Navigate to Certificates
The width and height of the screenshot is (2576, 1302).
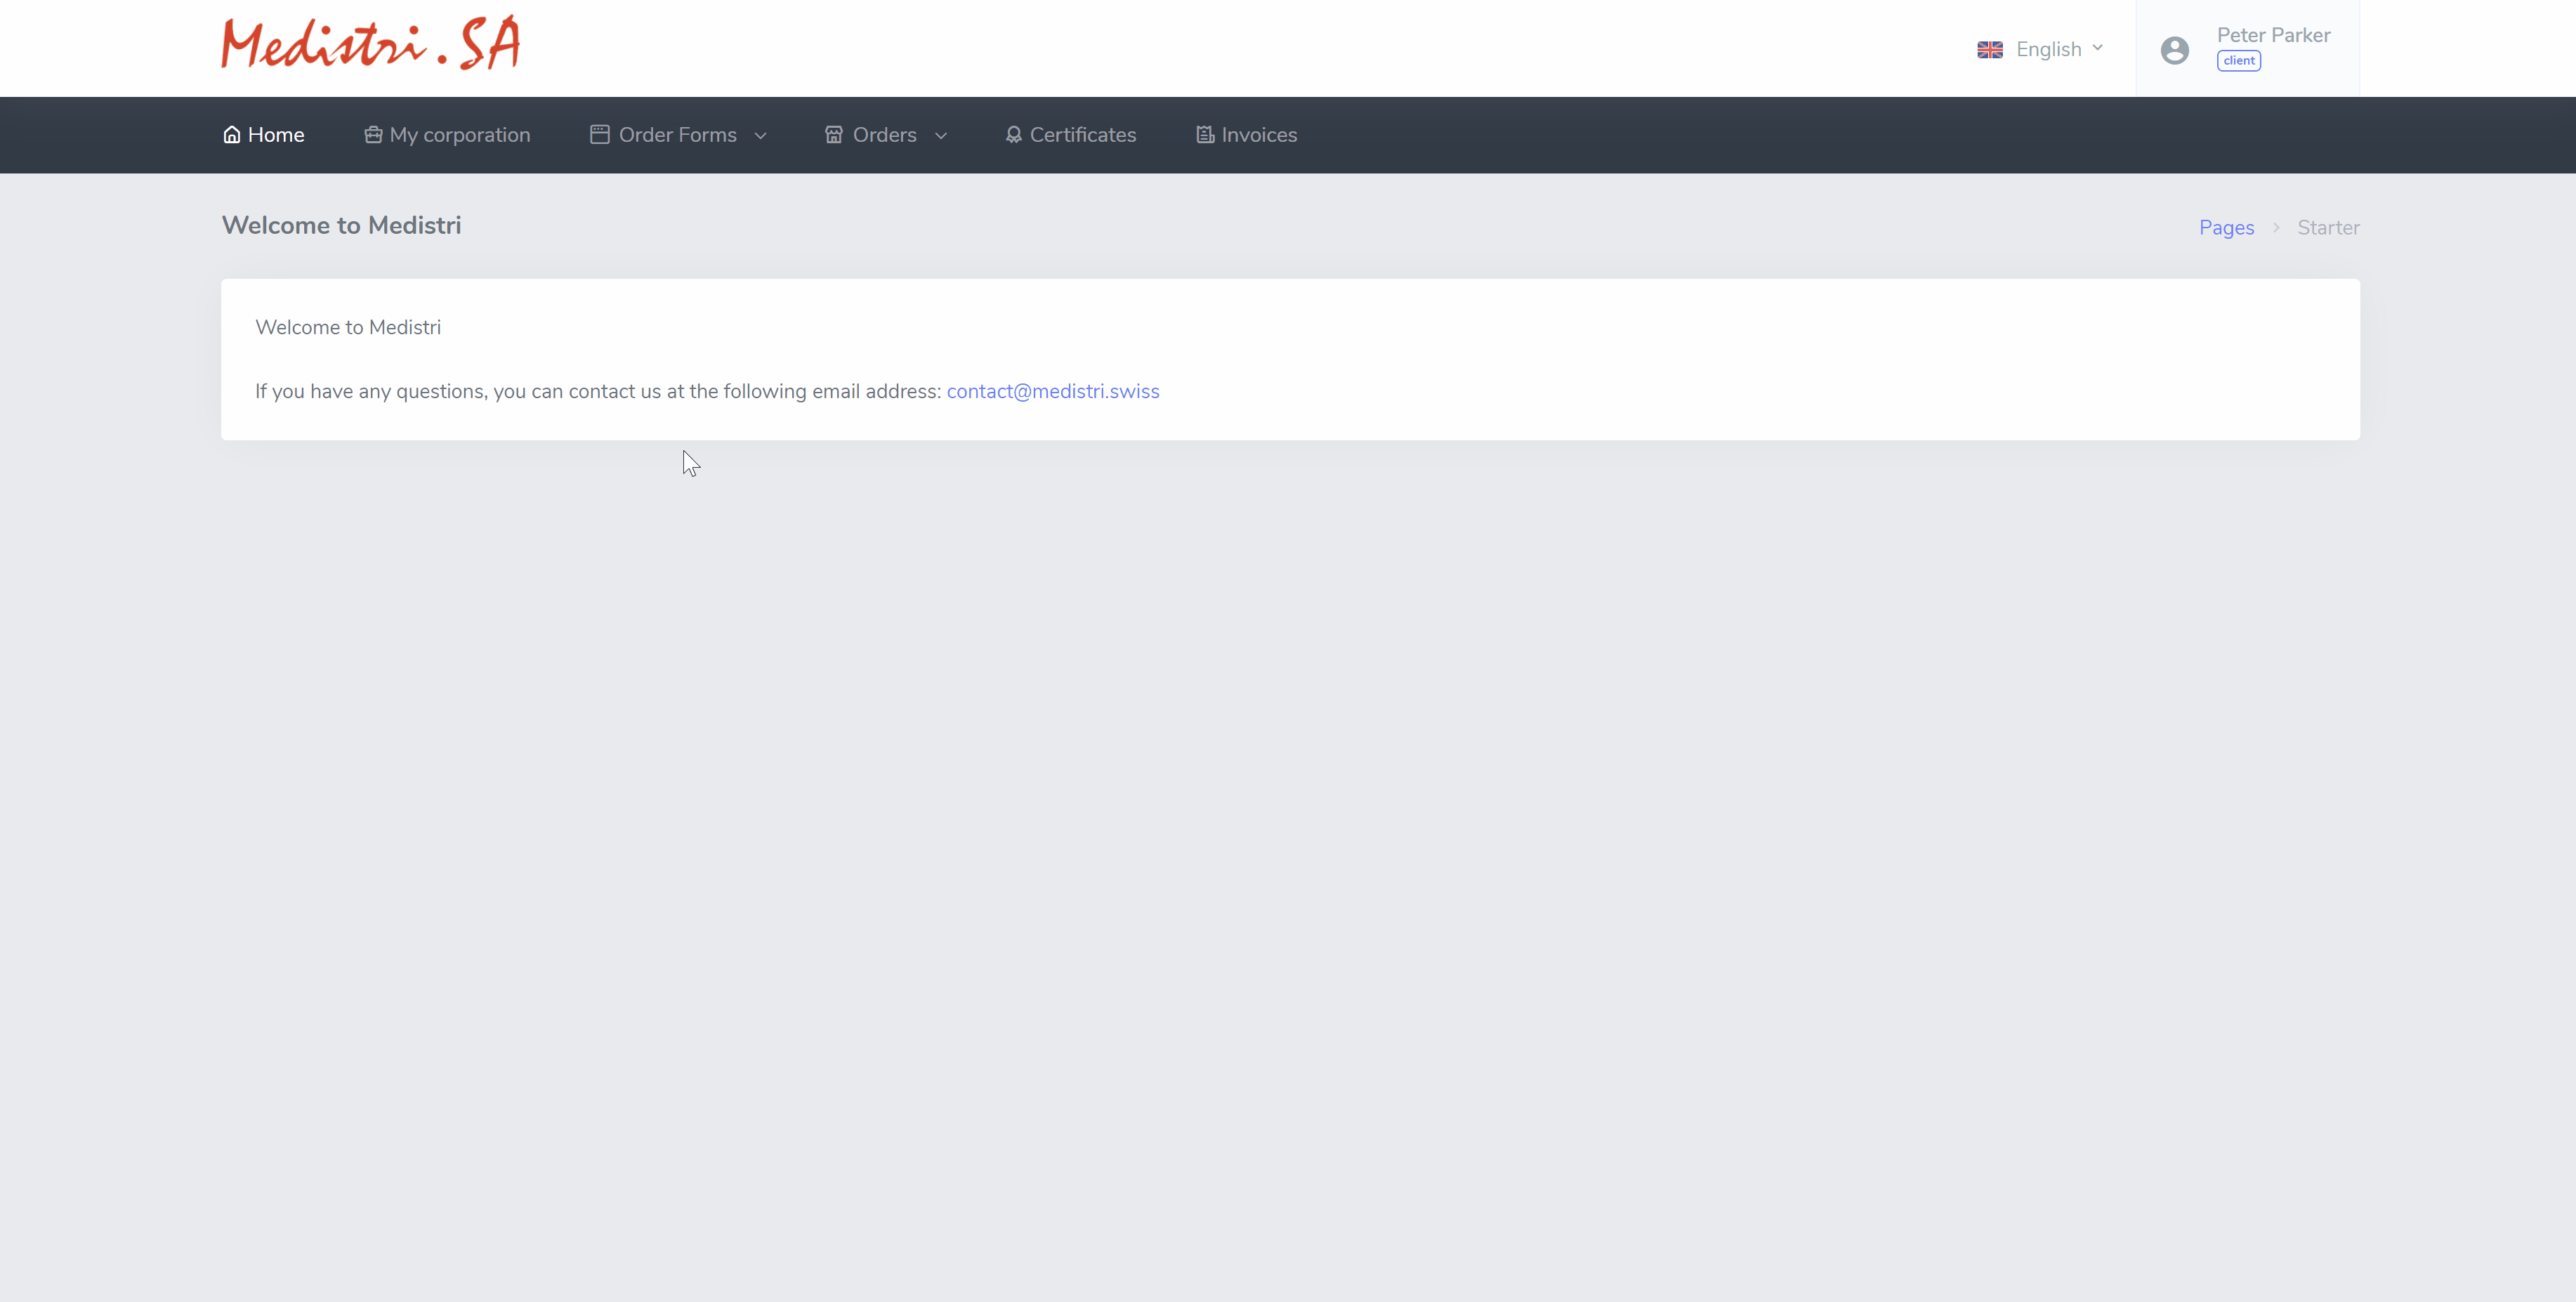[x=1070, y=135]
